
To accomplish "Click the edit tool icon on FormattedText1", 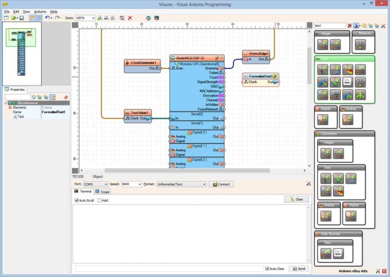I will pyautogui.click(x=275, y=76).
